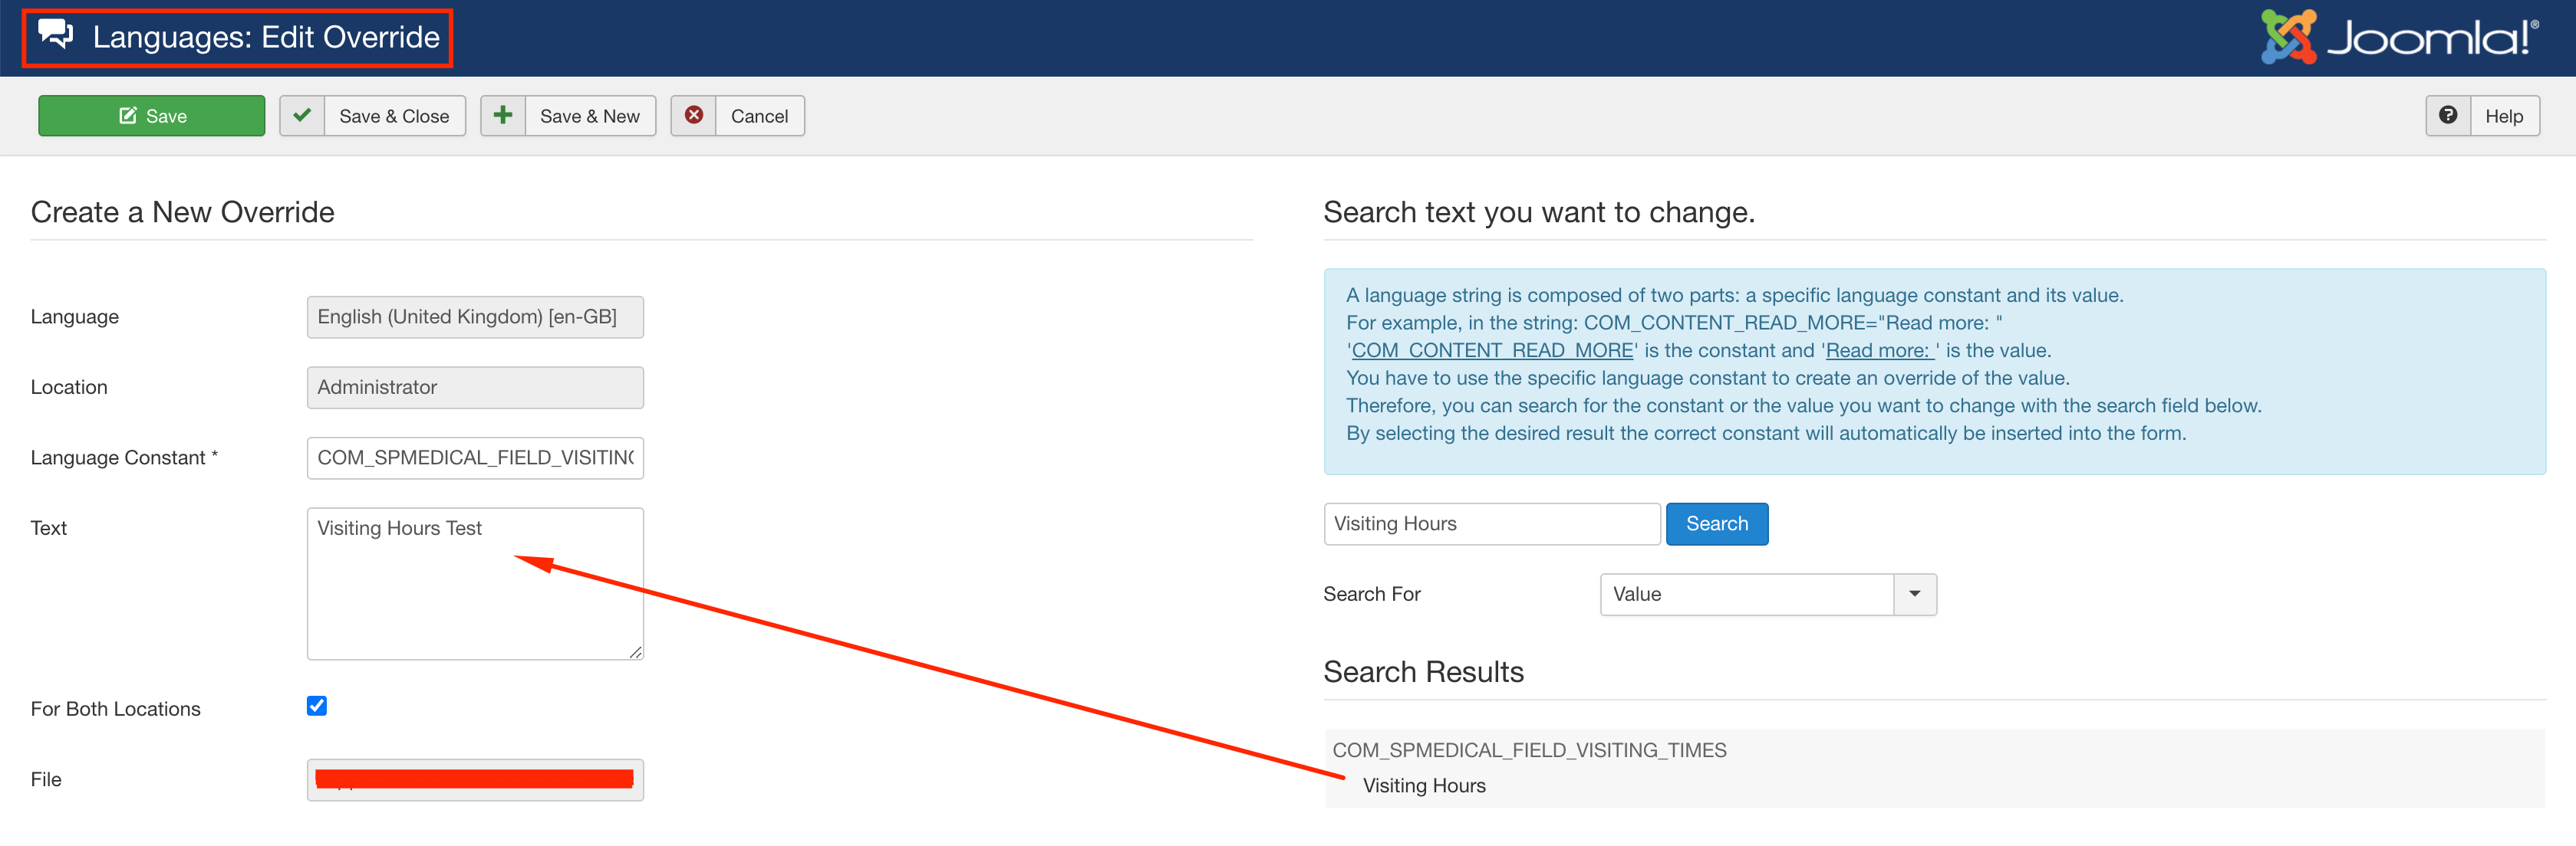
Task: Click the green Save button
Action: tap(151, 116)
